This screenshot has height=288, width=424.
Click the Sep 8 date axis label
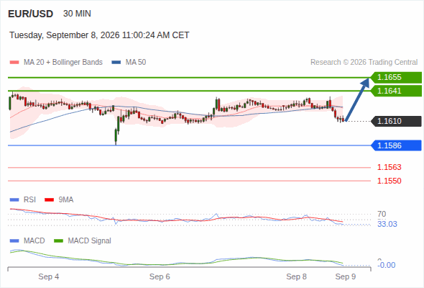[x=296, y=276]
